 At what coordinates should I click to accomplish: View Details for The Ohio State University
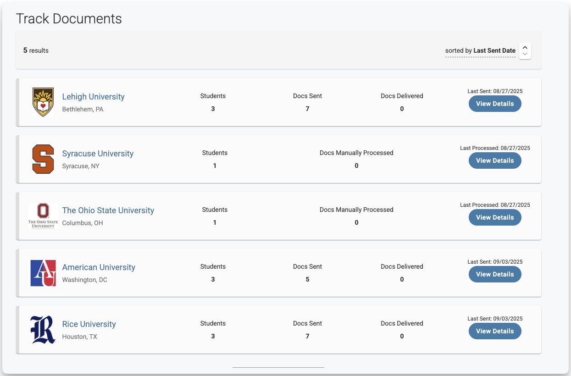point(495,217)
